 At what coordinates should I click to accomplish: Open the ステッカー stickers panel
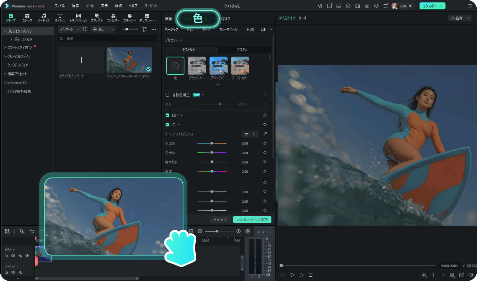point(129,18)
